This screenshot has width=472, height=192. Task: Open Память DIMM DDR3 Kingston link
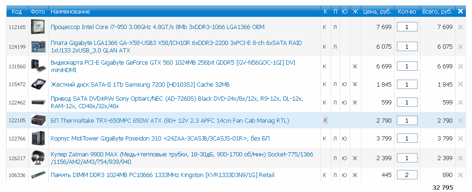click(x=162, y=175)
